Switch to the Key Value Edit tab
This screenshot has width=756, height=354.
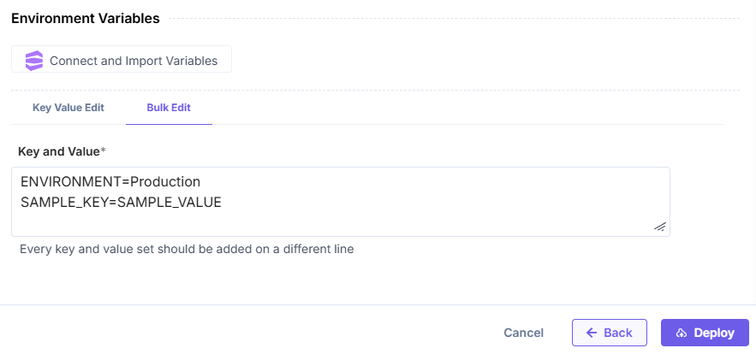pos(68,109)
